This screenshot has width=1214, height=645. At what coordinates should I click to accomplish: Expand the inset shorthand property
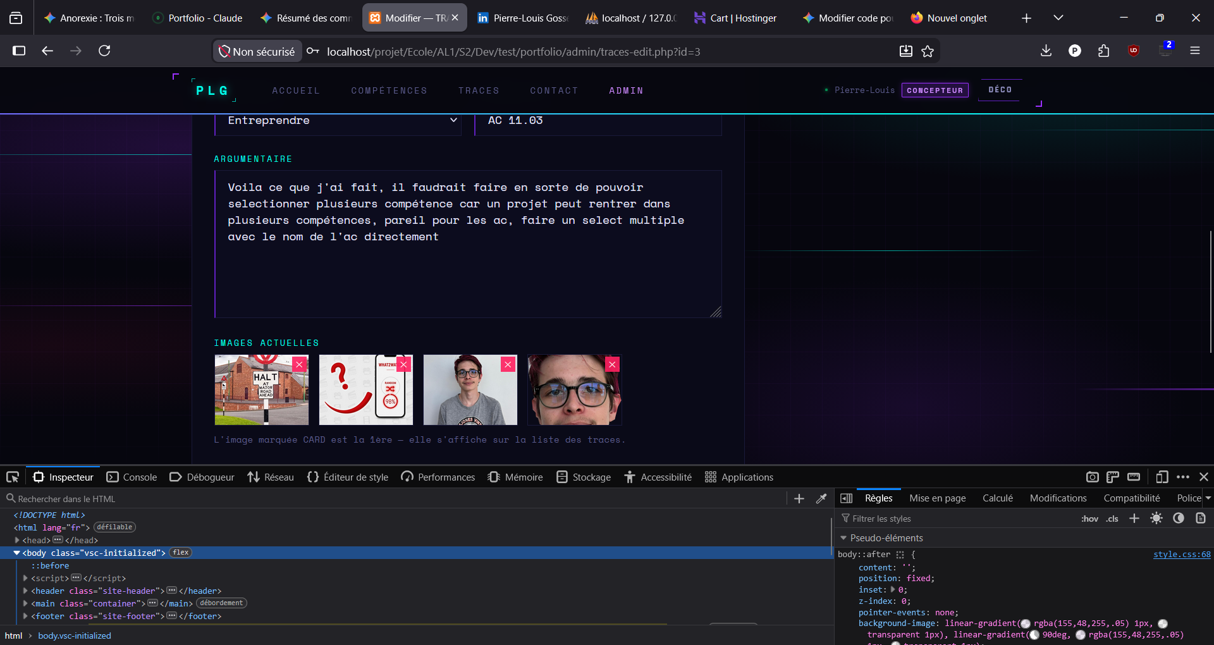[893, 589]
